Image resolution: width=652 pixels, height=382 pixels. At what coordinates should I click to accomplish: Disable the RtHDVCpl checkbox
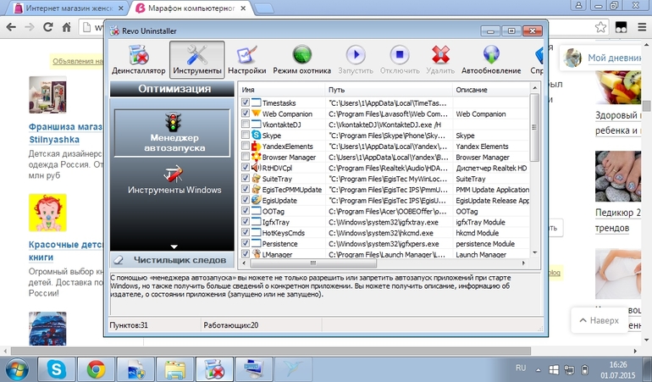pos(246,167)
